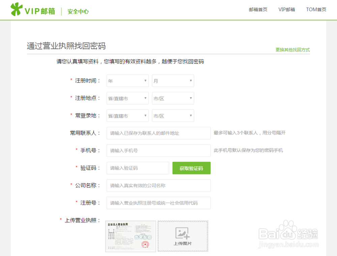Click the 安全中心 header label
The height and width of the screenshot is (256, 337).
point(78,11)
